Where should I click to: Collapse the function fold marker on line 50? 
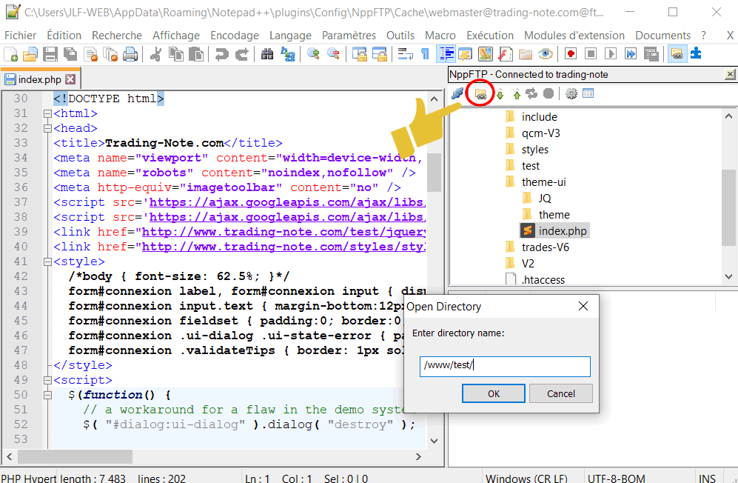(x=47, y=395)
